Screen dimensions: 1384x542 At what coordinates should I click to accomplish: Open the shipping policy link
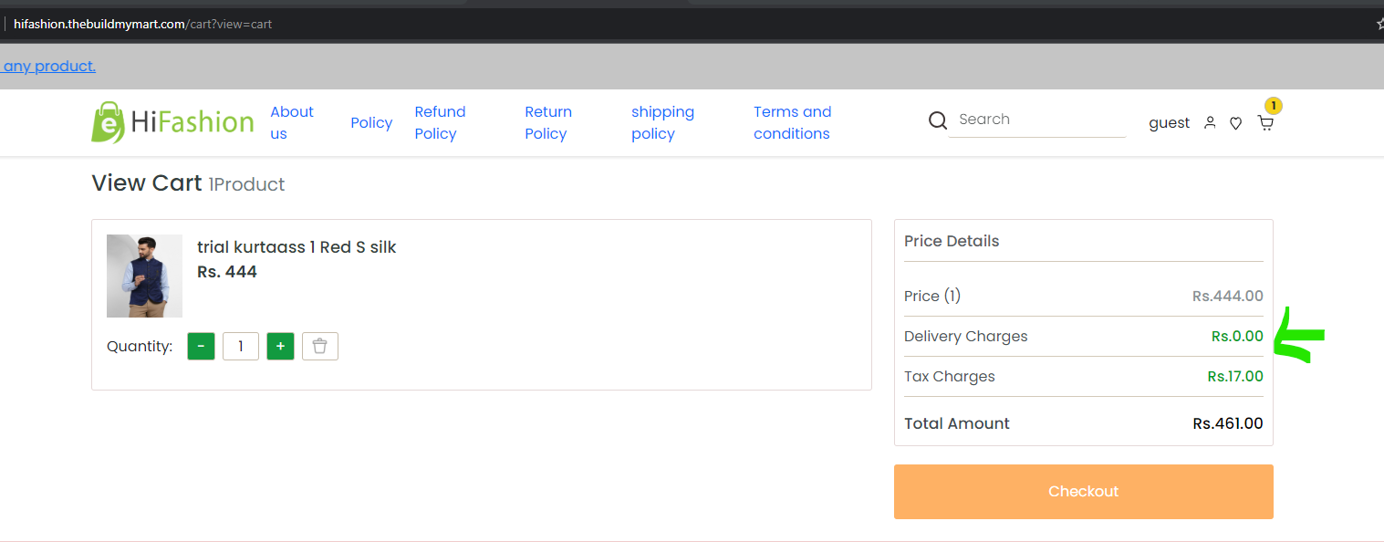662,122
